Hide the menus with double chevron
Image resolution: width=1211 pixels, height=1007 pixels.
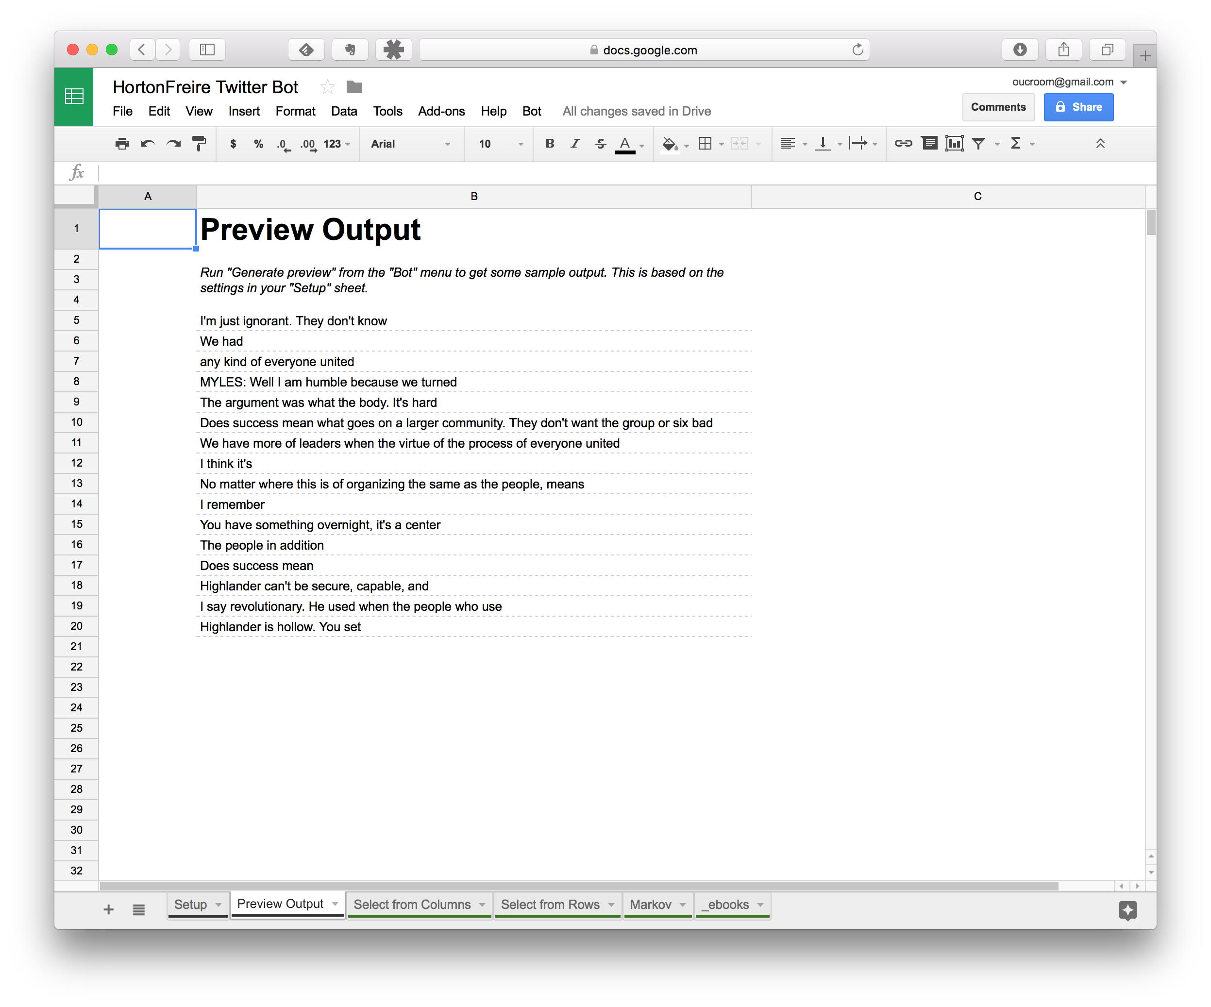[x=1100, y=144]
